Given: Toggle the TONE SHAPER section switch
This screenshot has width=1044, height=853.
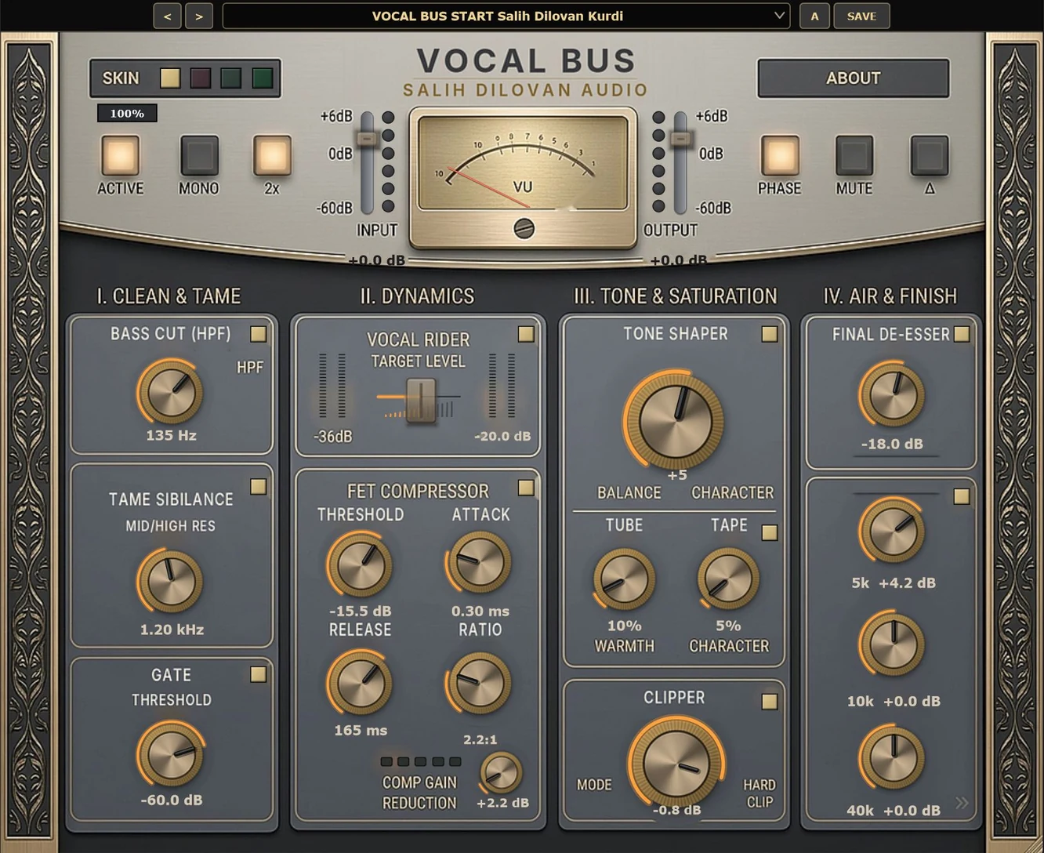Looking at the screenshot, I should 770,334.
